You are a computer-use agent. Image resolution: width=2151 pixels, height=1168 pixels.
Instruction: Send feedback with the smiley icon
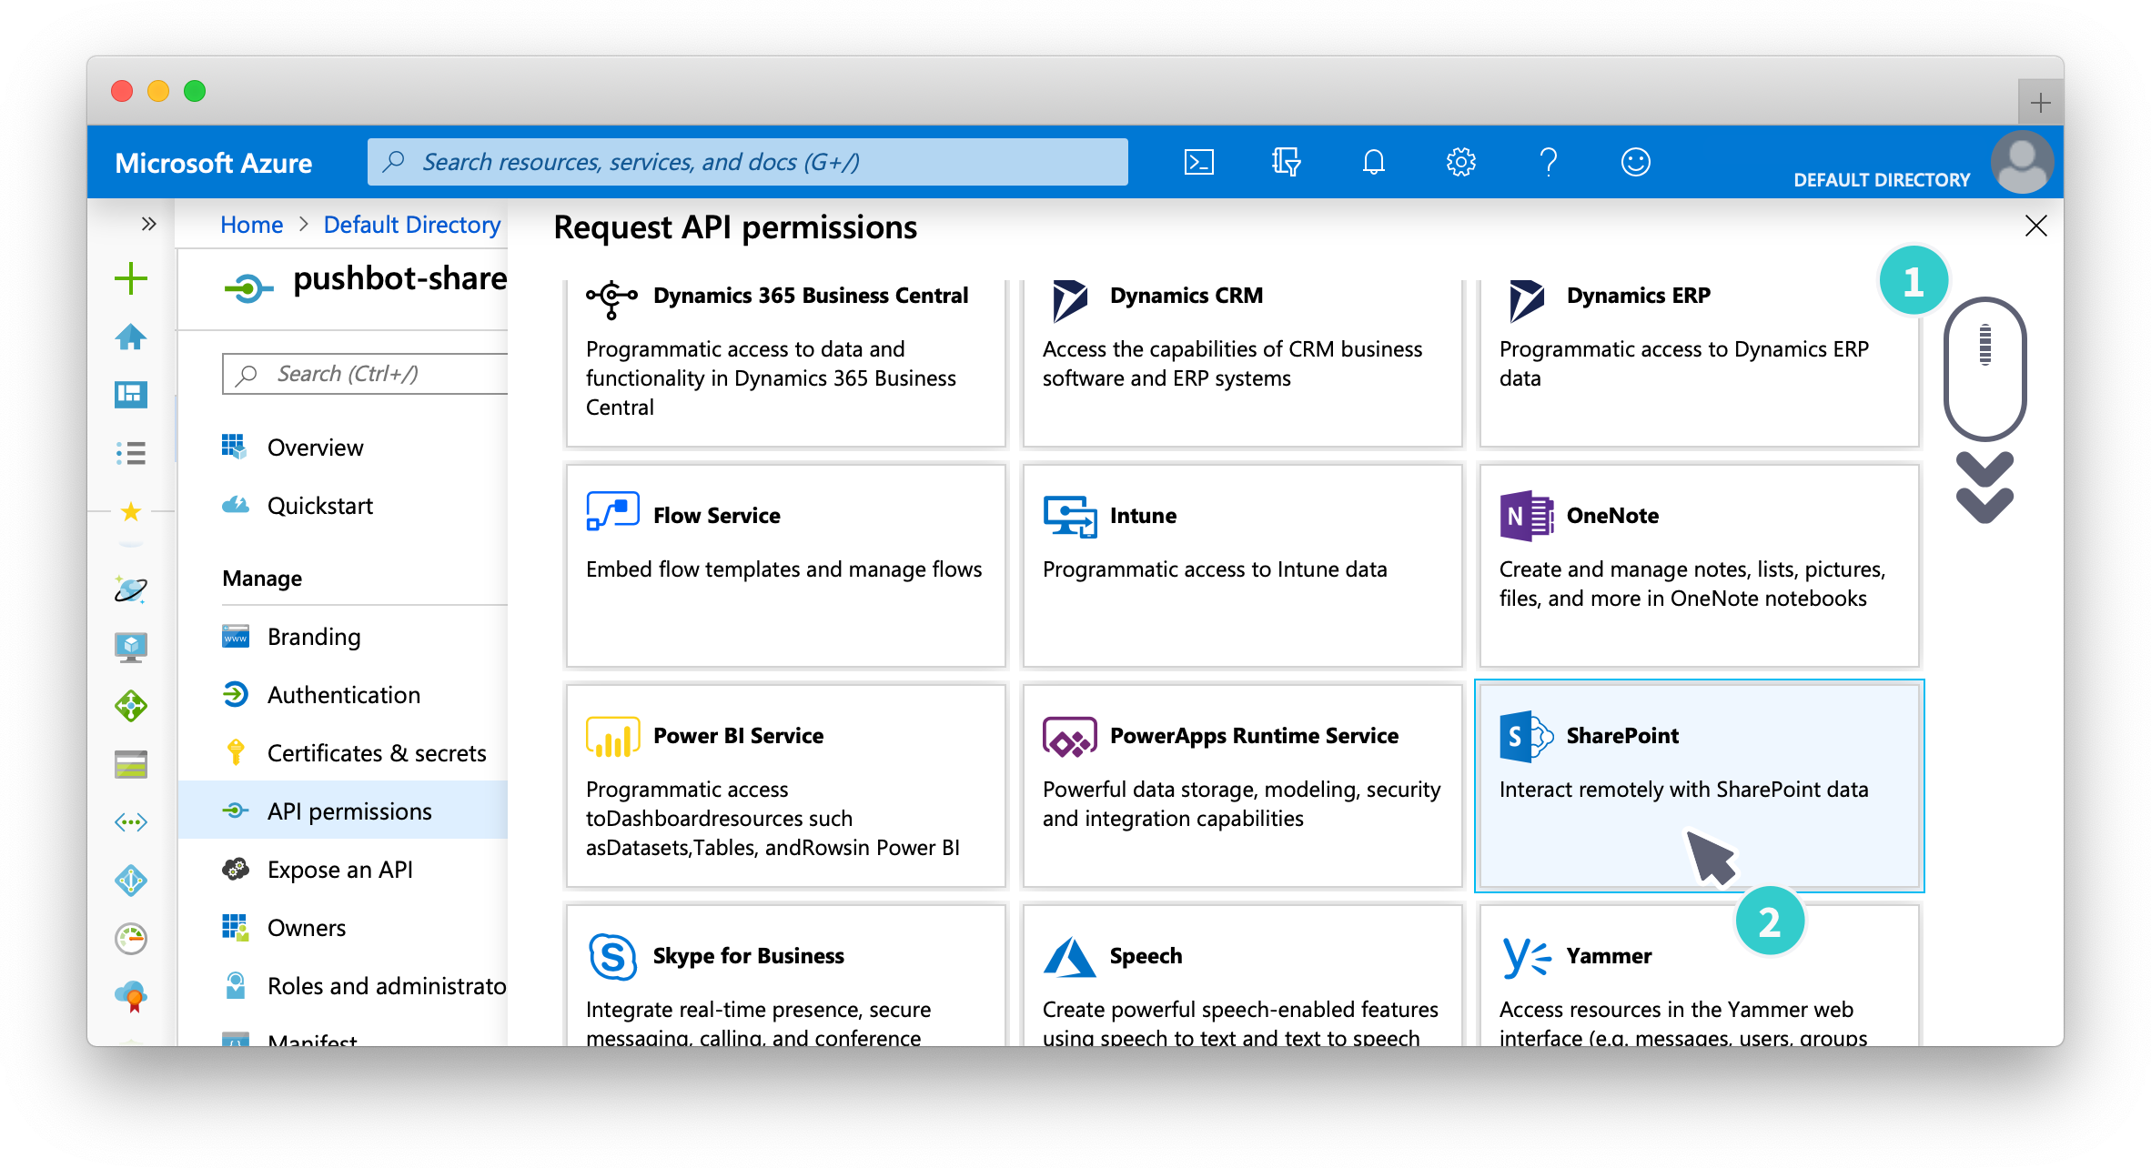click(x=1635, y=162)
